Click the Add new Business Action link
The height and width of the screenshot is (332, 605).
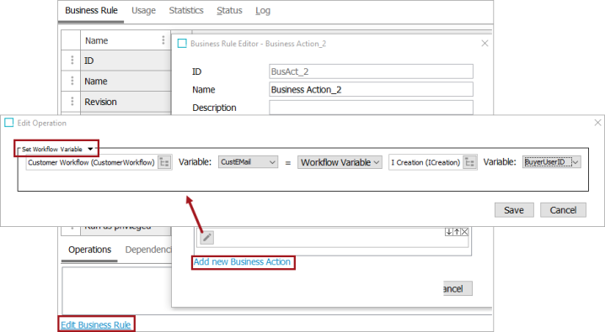pyautogui.click(x=242, y=262)
